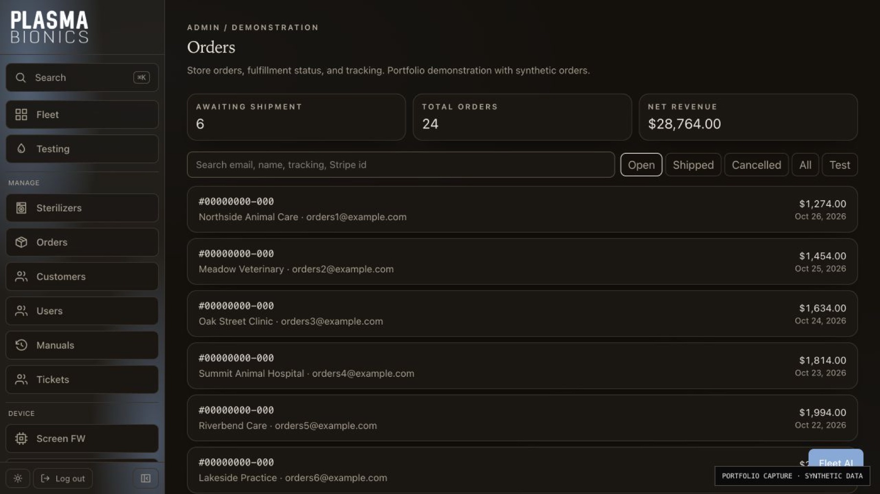Go to Testing in the sidebar
880x494 pixels.
pyautogui.click(x=82, y=149)
